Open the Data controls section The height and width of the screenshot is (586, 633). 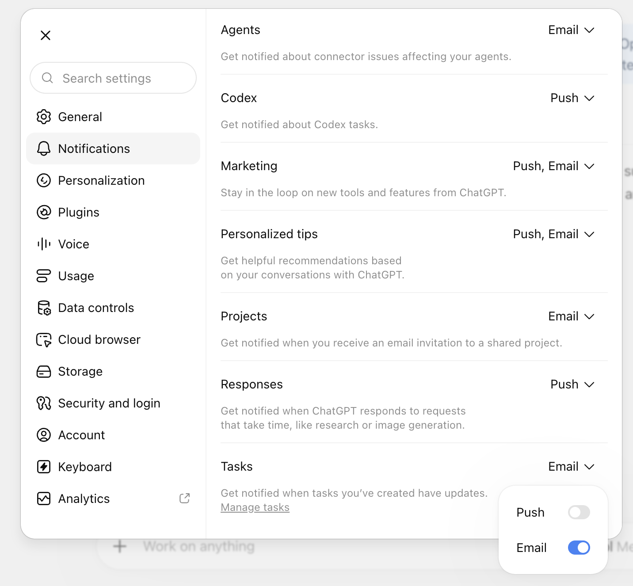point(113,308)
